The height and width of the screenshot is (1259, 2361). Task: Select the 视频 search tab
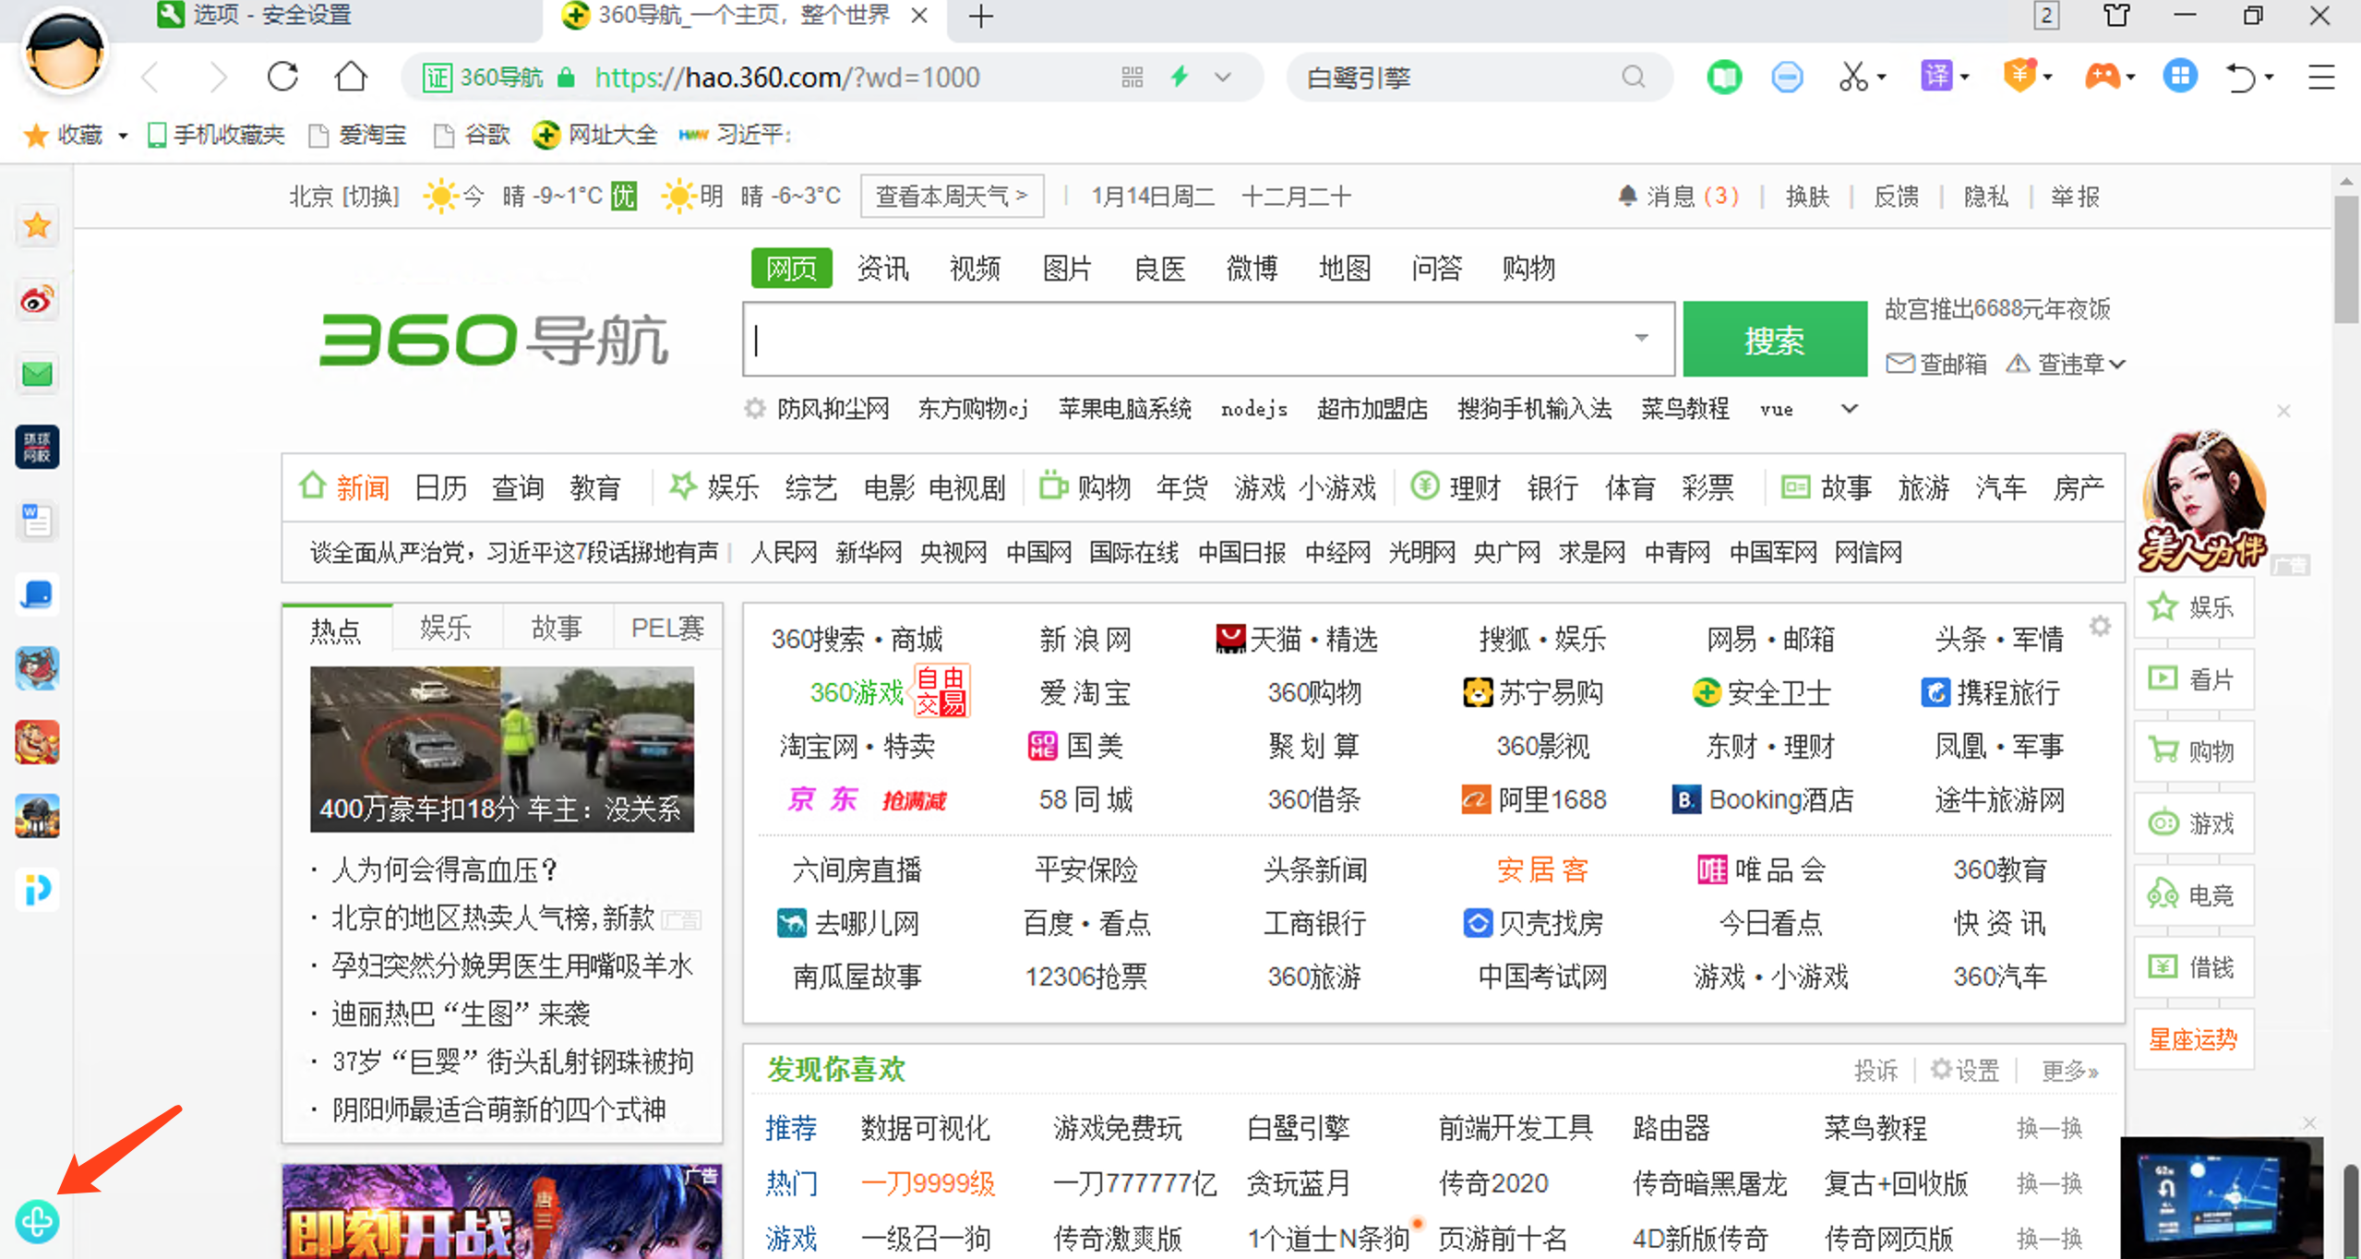pos(976,269)
